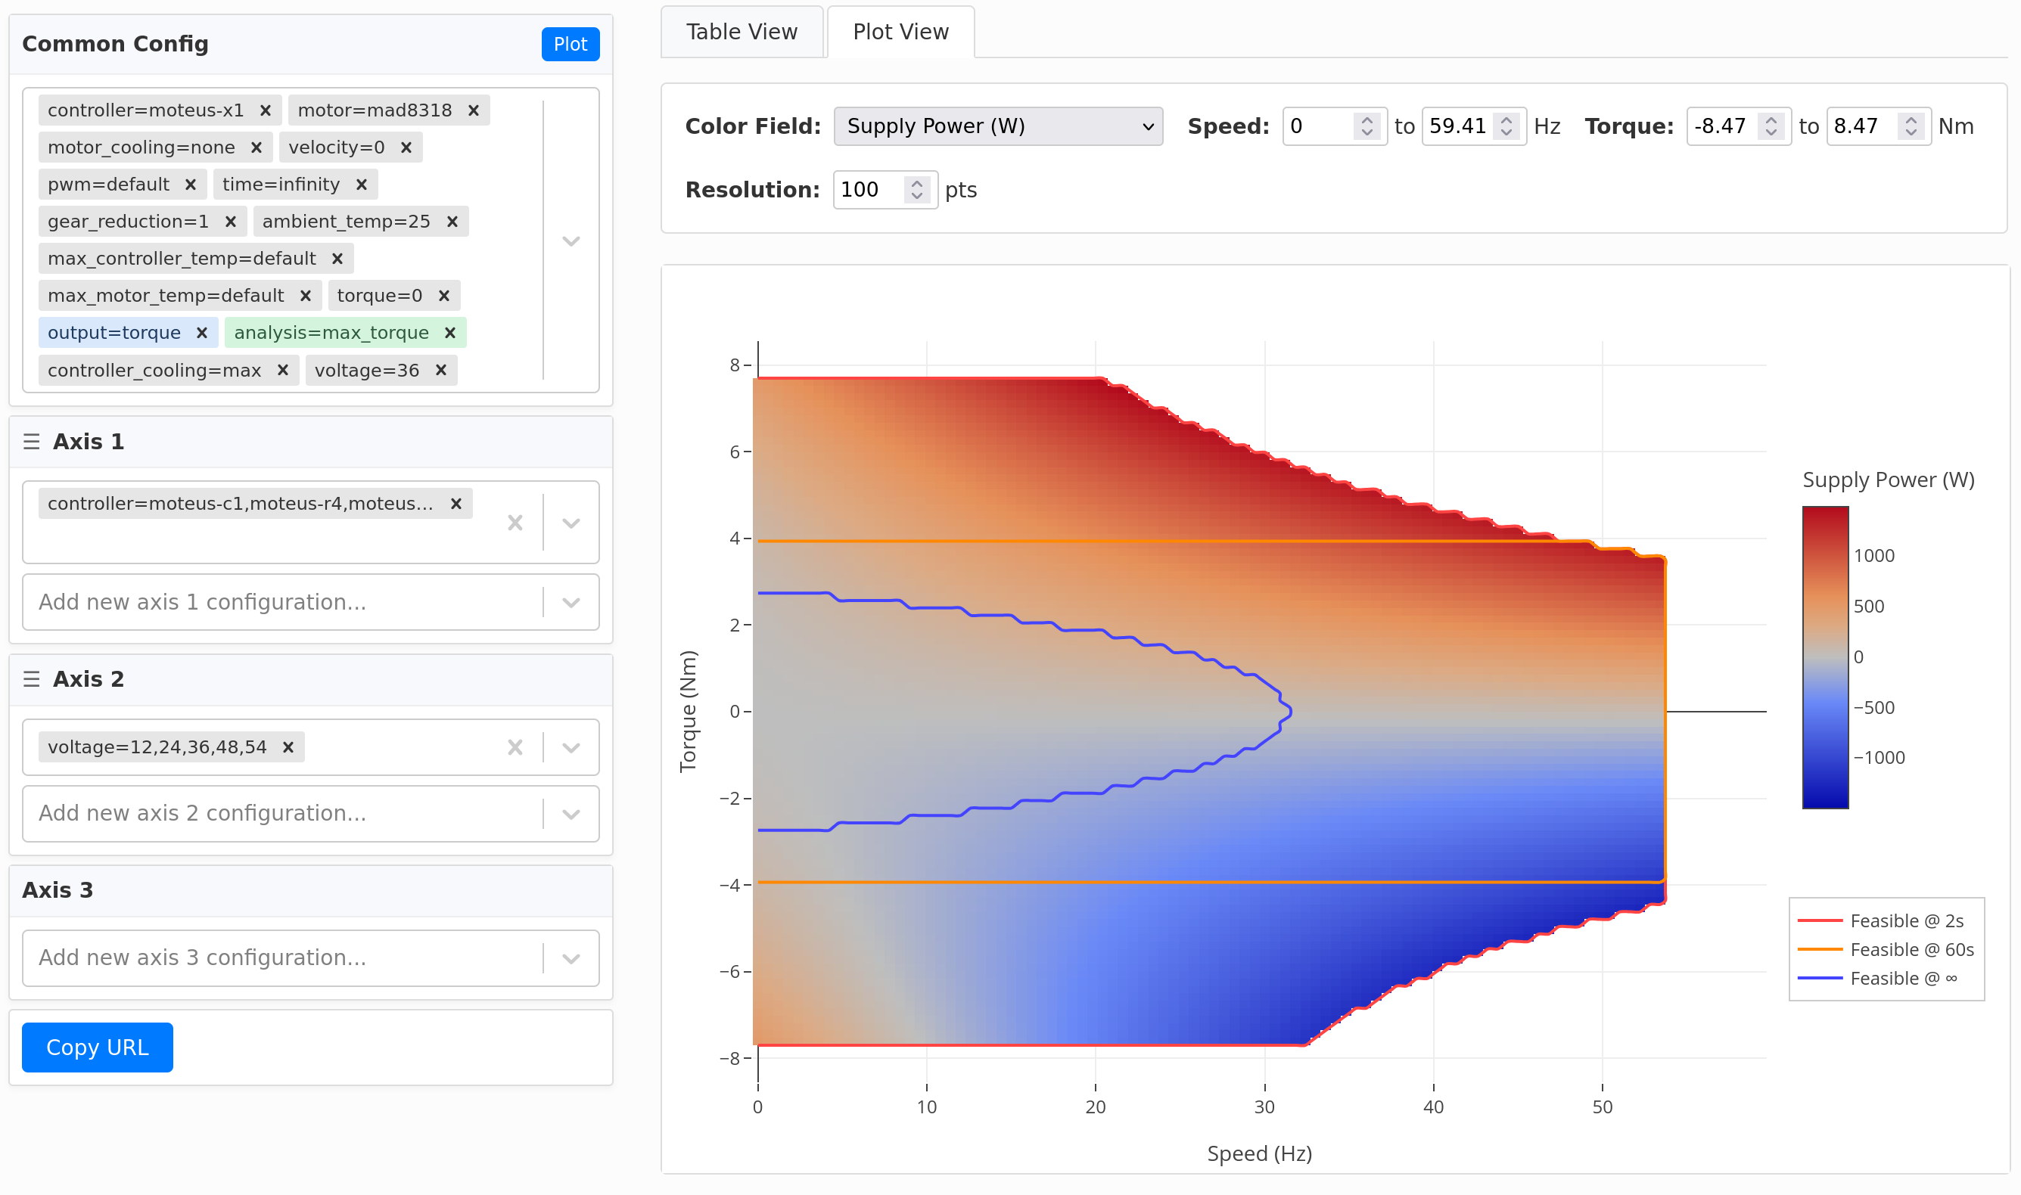Click the Axis 2 drag handle icon
The image size is (2021, 1195).
32,679
